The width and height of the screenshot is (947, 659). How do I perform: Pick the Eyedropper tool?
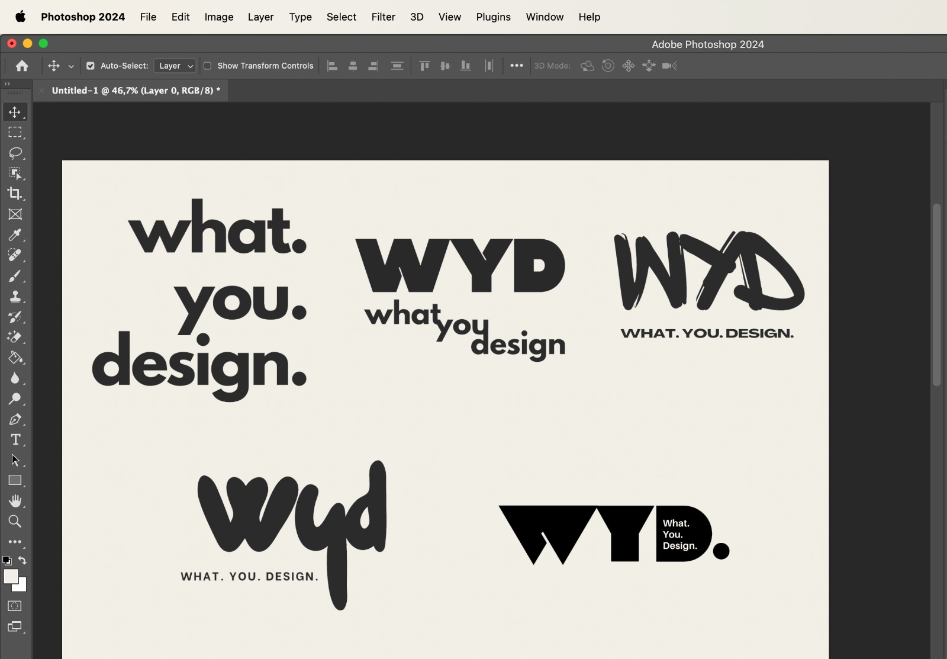tap(15, 235)
